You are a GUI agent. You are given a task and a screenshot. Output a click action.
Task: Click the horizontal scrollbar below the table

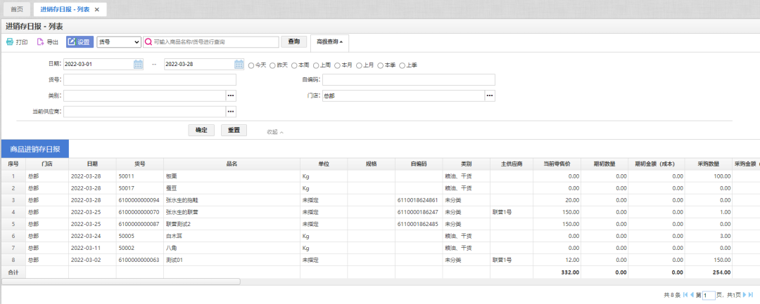[120, 282]
